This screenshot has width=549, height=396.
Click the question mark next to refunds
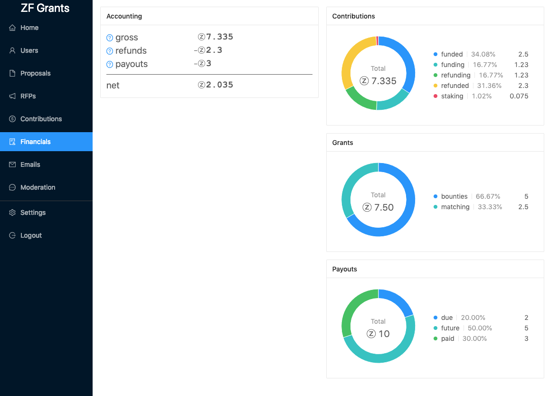(x=110, y=51)
